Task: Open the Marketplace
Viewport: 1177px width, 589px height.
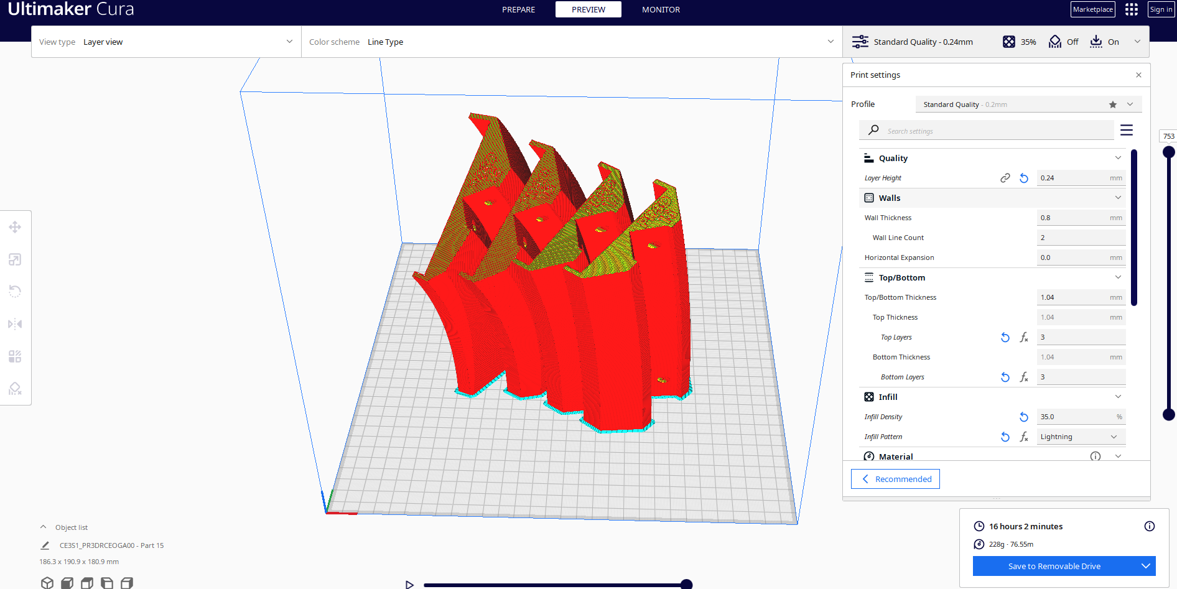Action: pos(1093,9)
